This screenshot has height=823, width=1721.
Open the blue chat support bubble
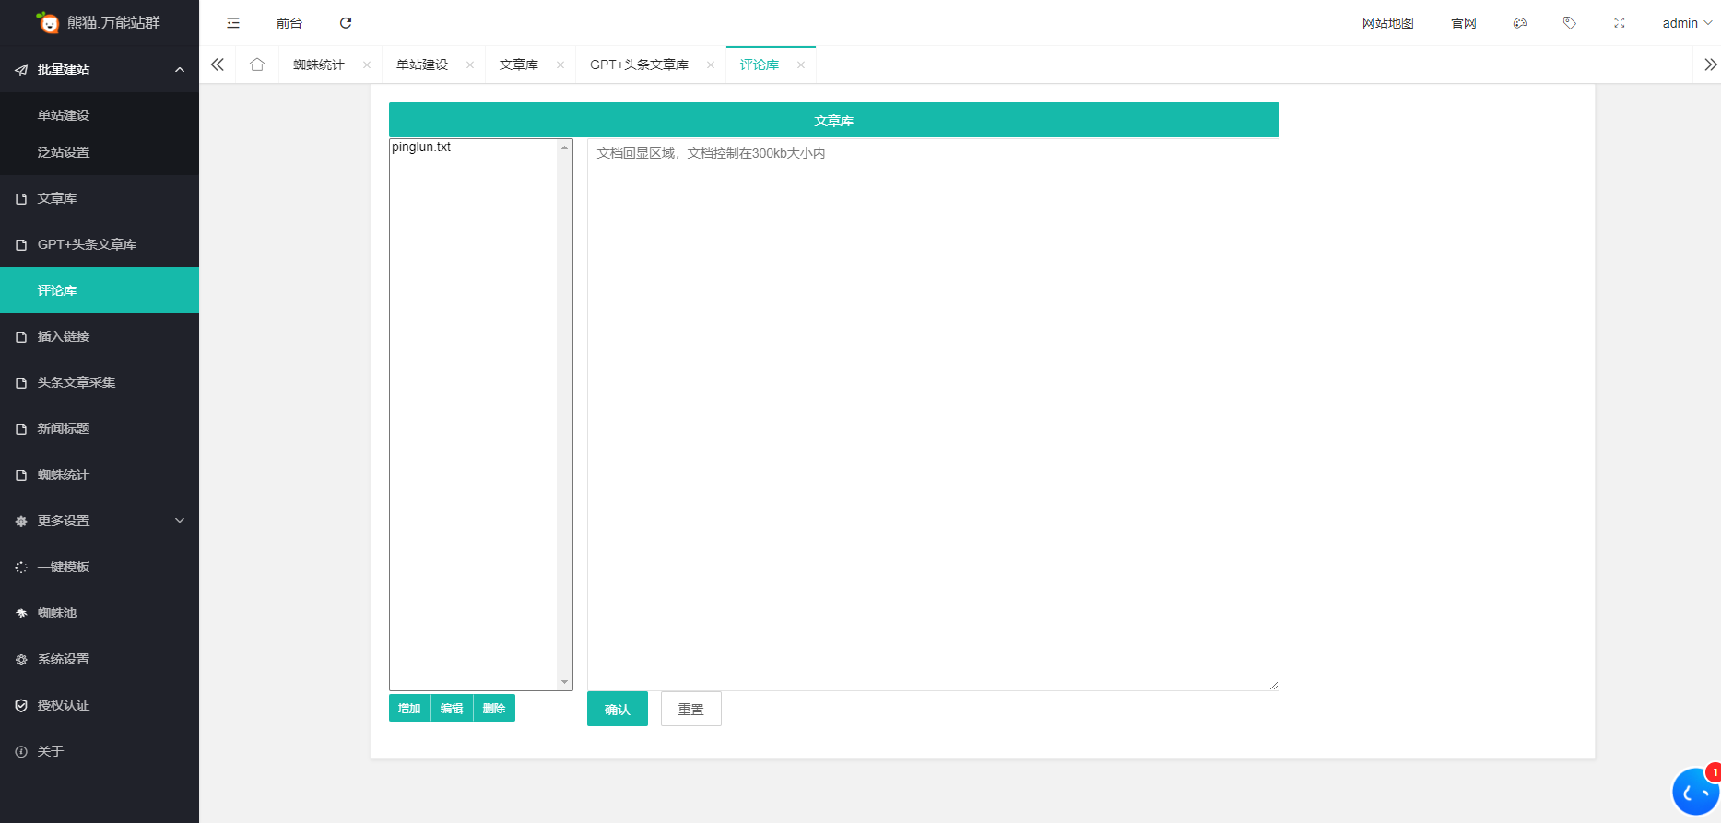click(1696, 792)
